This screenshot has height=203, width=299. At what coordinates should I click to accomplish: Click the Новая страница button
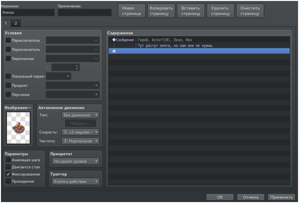coord(131,11)
